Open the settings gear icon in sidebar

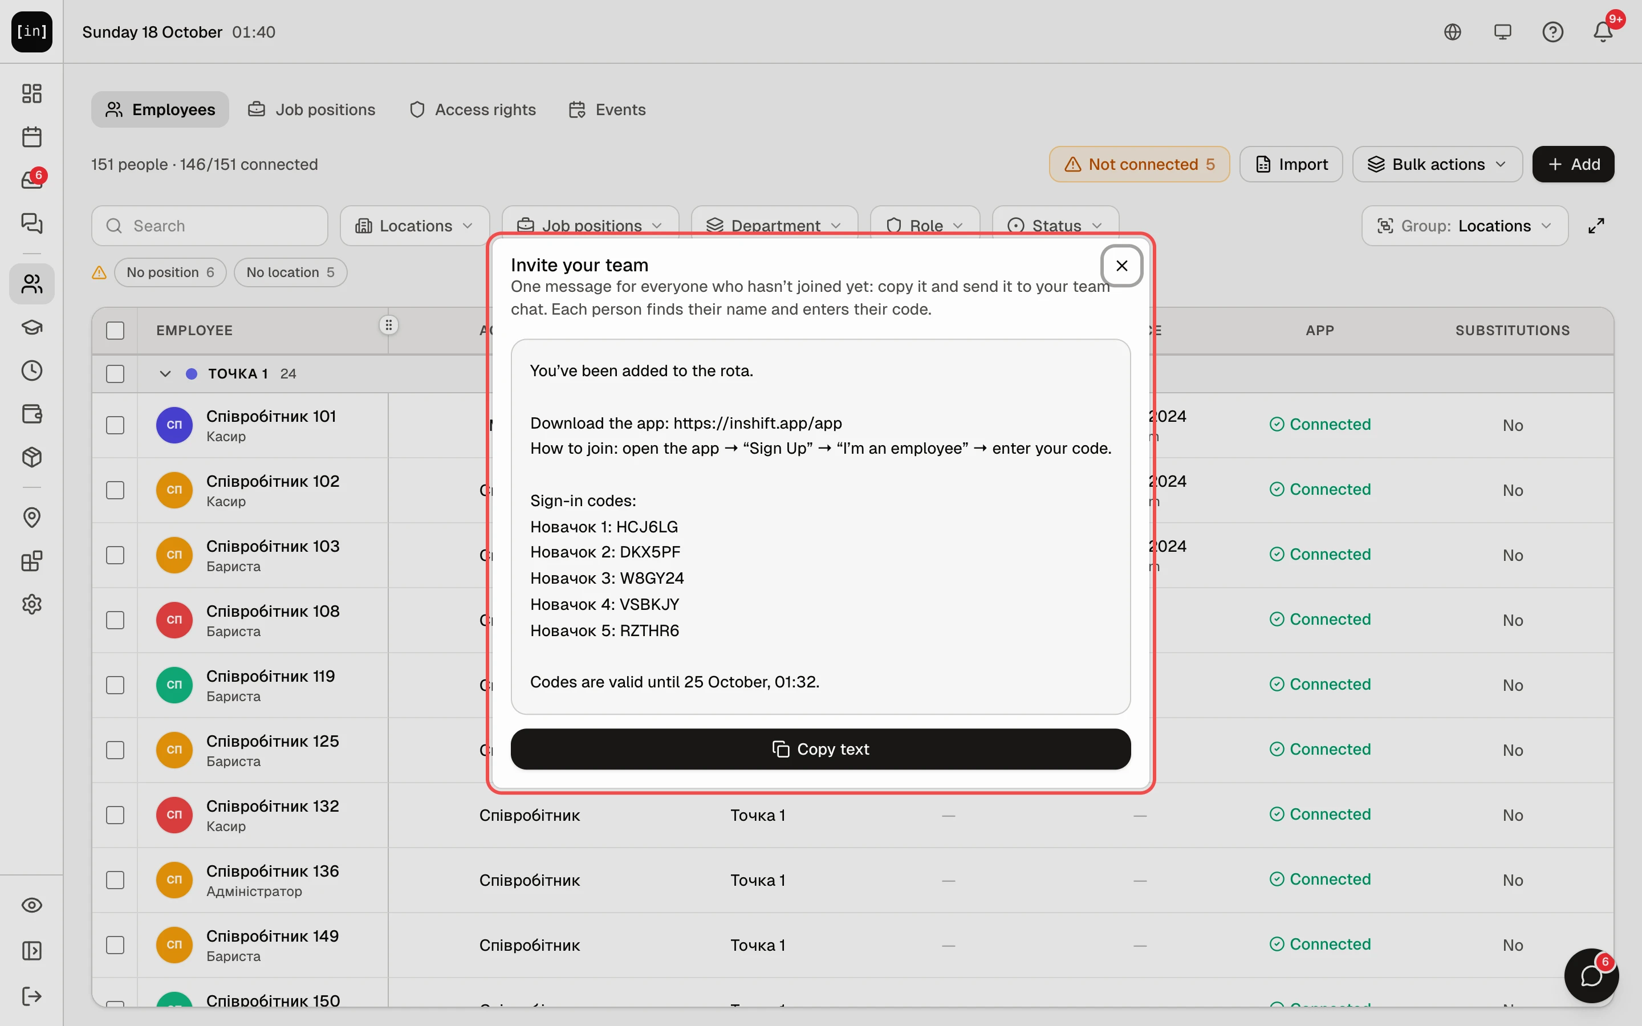pos(32,604)
